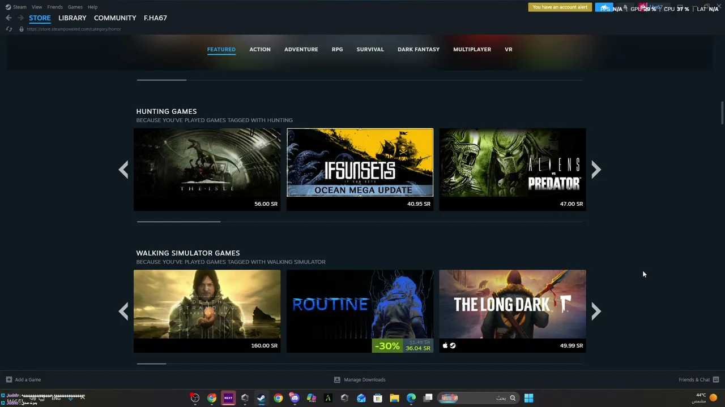Click the store page vertical scrollbar

tap(722, 113)
